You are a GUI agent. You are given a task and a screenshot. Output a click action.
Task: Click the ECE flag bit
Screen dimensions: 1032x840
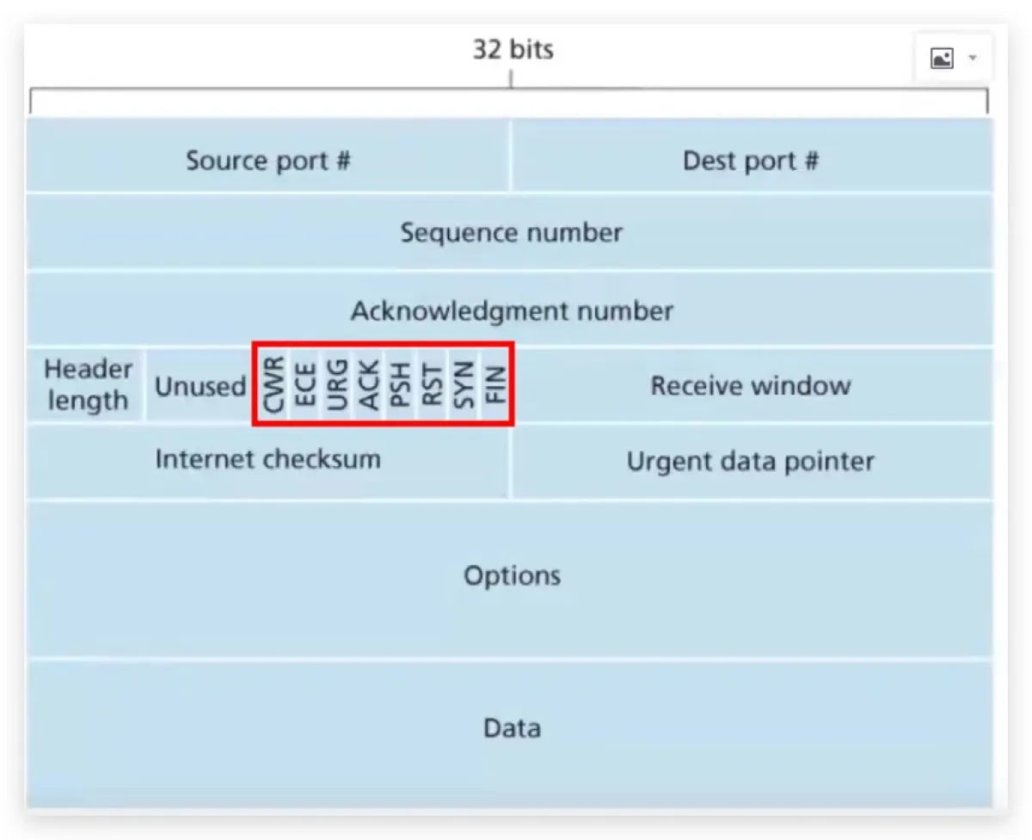(305, 385)
